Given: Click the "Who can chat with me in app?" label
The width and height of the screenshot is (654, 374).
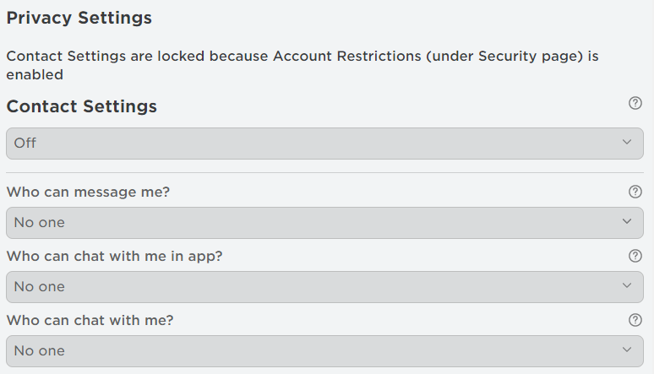Looking at the screenshot, I should 114,256.
